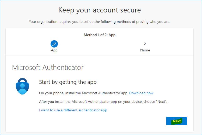The width and height of the screenshot is (202, 135).
Task: Click the 'Your organization requires you' sentence
Action: pos(100,22)
